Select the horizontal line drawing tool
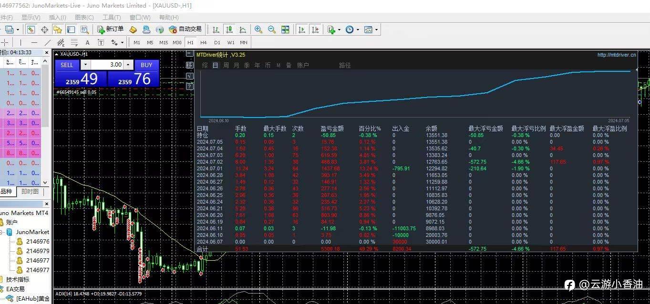The image size is (650, 304). pos(34,42)
